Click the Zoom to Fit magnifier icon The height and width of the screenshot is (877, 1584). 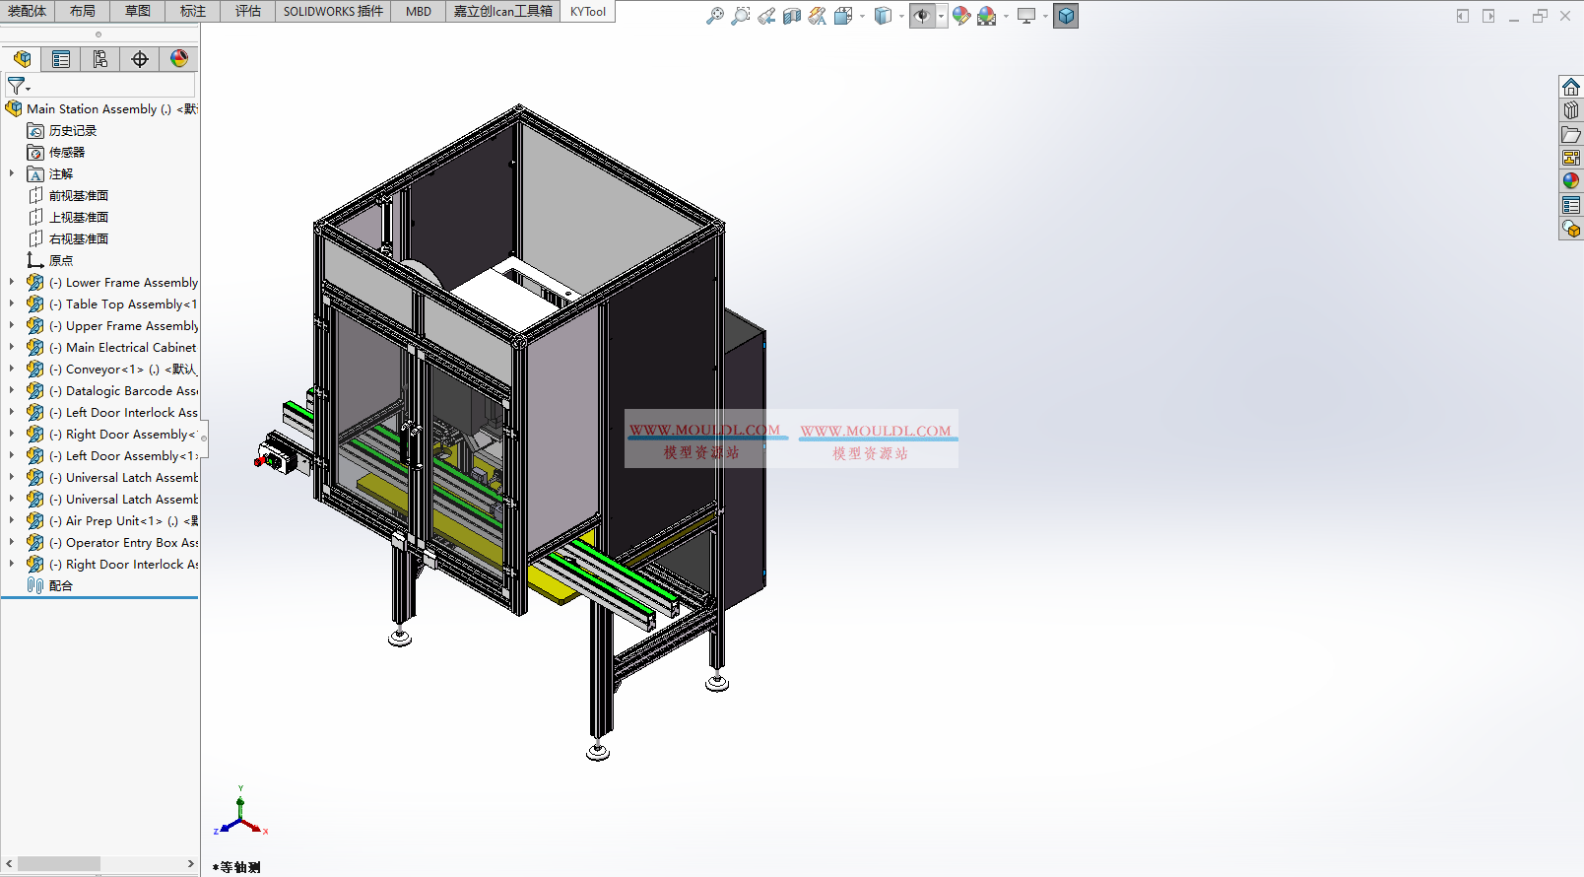tap(715, 16)
